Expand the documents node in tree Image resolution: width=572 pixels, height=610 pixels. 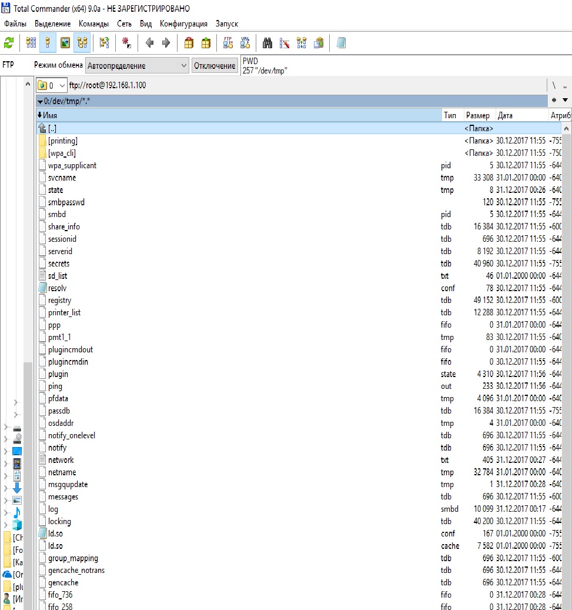(6, 476)
